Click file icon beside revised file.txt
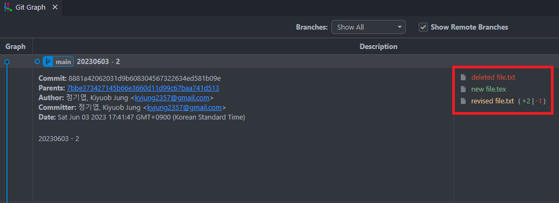Screen dimensions: 559x203 coord(463,101)
